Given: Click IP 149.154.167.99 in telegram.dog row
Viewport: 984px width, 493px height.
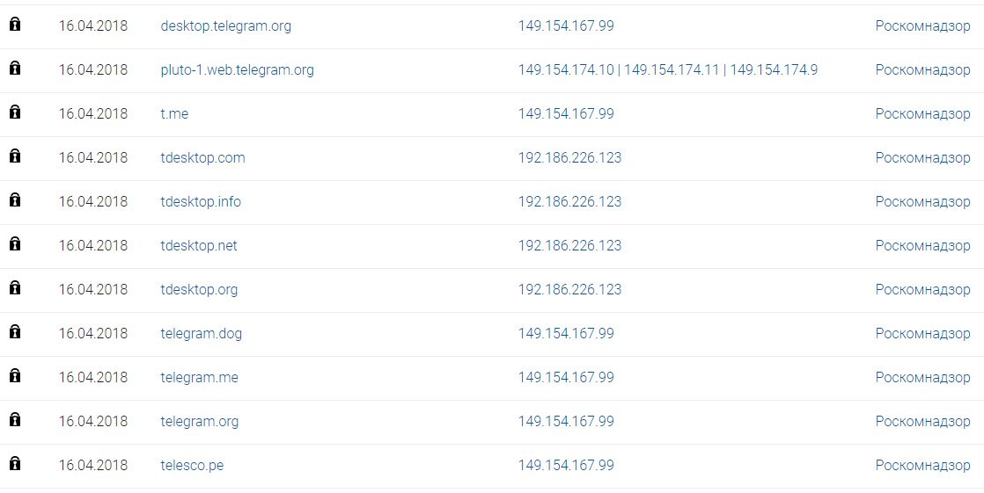Looking at the screenshot, I should point(566,333).
